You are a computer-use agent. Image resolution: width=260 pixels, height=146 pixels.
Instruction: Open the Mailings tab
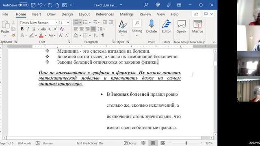[x=126, y=14]
